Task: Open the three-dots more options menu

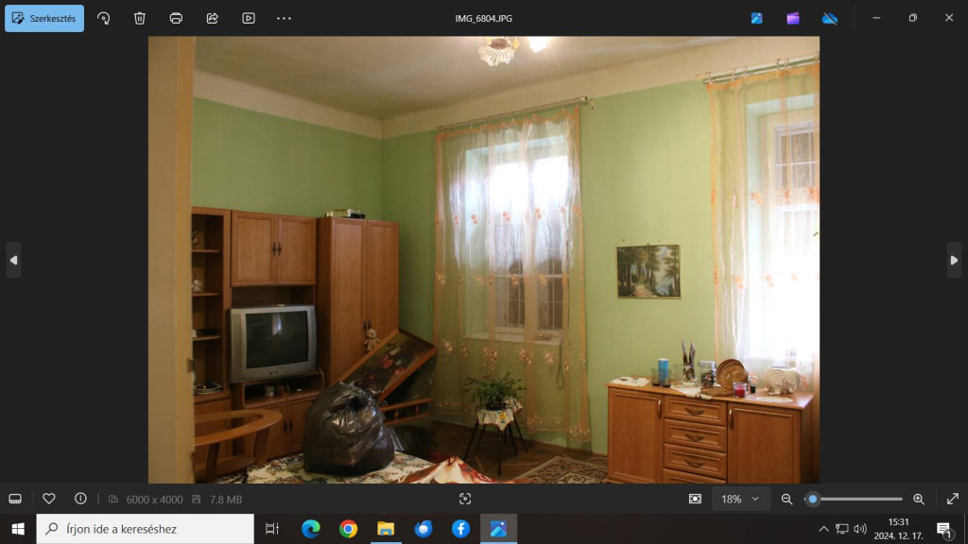Action: 284,18
